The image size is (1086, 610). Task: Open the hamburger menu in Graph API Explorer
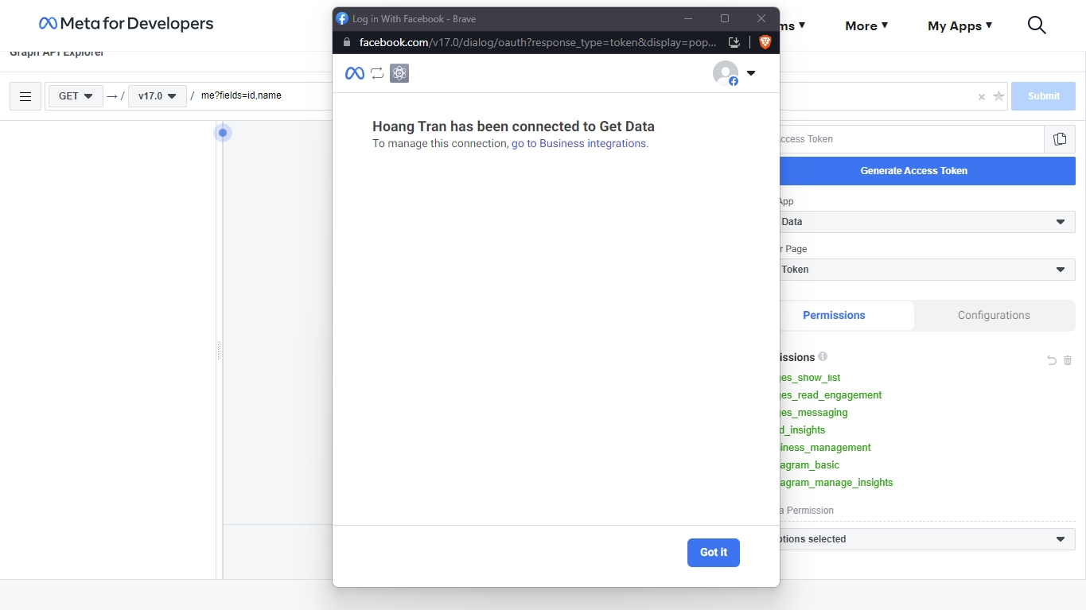coord(25,96)
